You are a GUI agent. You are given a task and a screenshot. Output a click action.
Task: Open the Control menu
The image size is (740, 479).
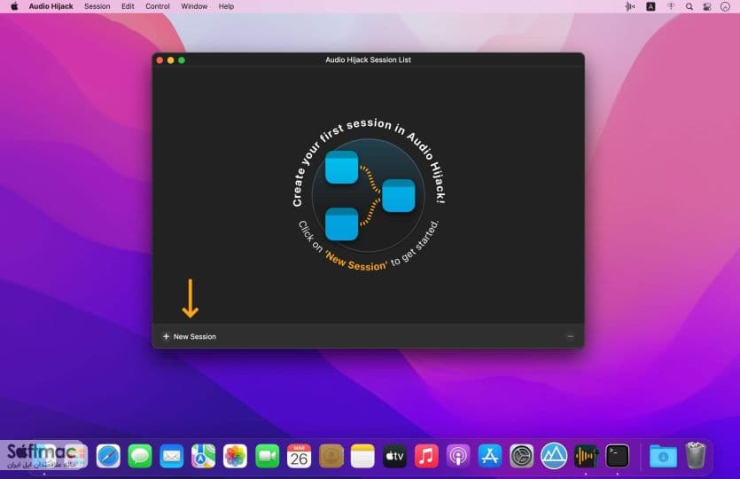click(157, 6)
